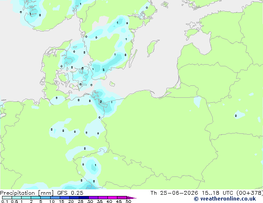Click the above-50 arrow tip of legend
Viewport: 263px width, 203px height.
[x=131, y=198]
